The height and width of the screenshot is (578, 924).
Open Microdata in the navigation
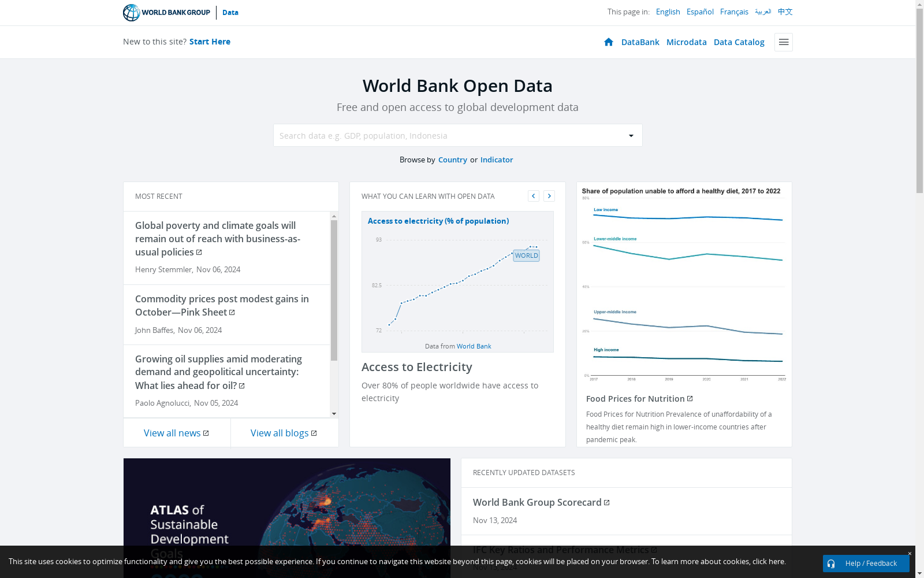click(x=687, y=42)
